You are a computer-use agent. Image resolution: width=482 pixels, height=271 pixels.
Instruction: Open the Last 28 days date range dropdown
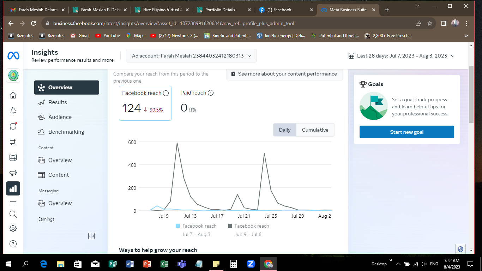click(402, 56)
